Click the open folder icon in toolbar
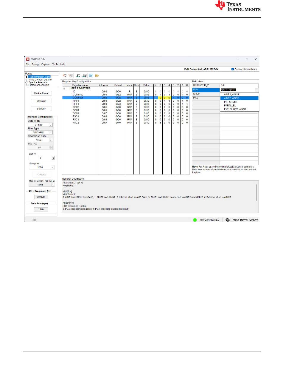The width and height of the screenshot is (283, 369). click(x=97, y=76)
